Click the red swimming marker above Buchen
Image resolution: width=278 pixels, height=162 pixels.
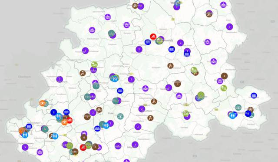[x=153, y=37]
